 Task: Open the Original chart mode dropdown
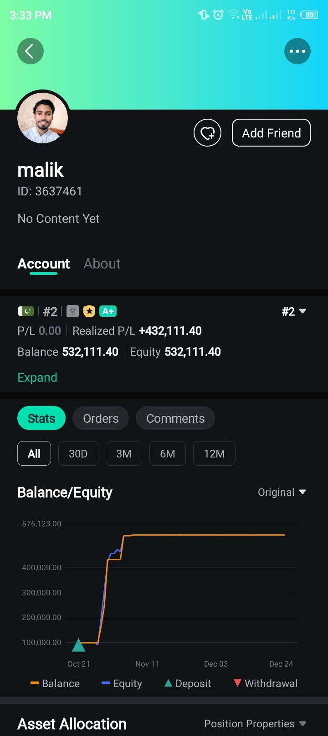tap(282, 492)
